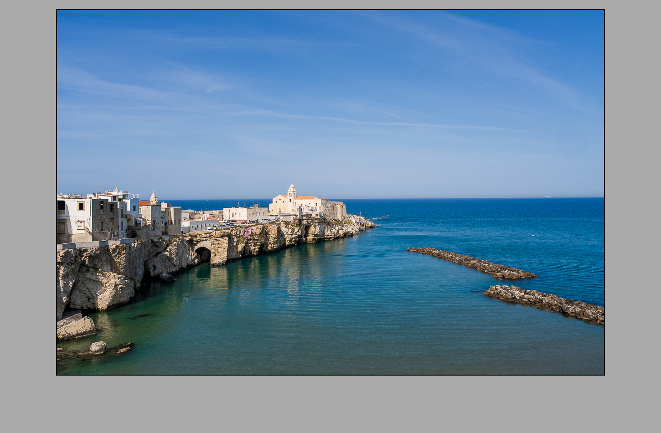Click the small rock in the bottom-left water
The image size is (661, 433).
pos(98,348)
